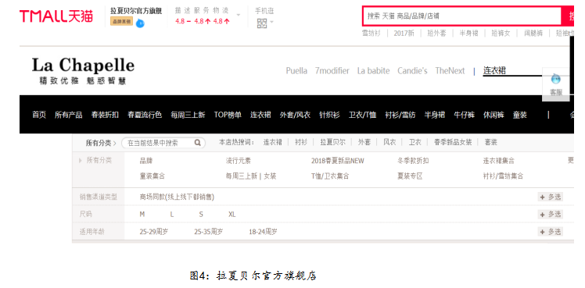Click 拉夏贝尔 in 本店热搜词 list
Viewport: 585px width, 288px height.
click(x=333, y=143)
